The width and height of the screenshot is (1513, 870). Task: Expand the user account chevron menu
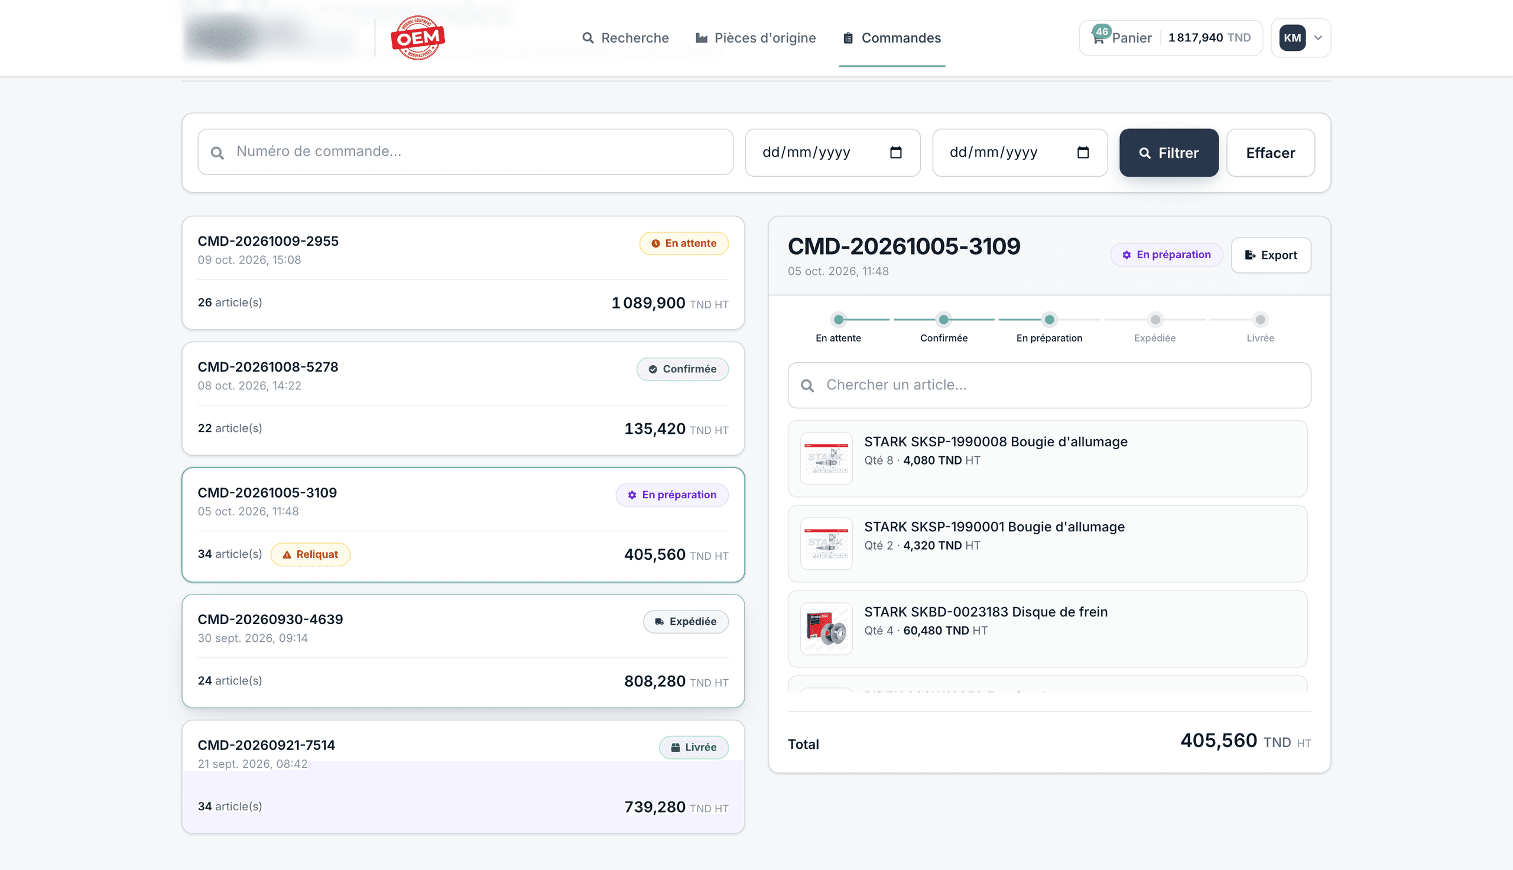(x=1318, y=38)
